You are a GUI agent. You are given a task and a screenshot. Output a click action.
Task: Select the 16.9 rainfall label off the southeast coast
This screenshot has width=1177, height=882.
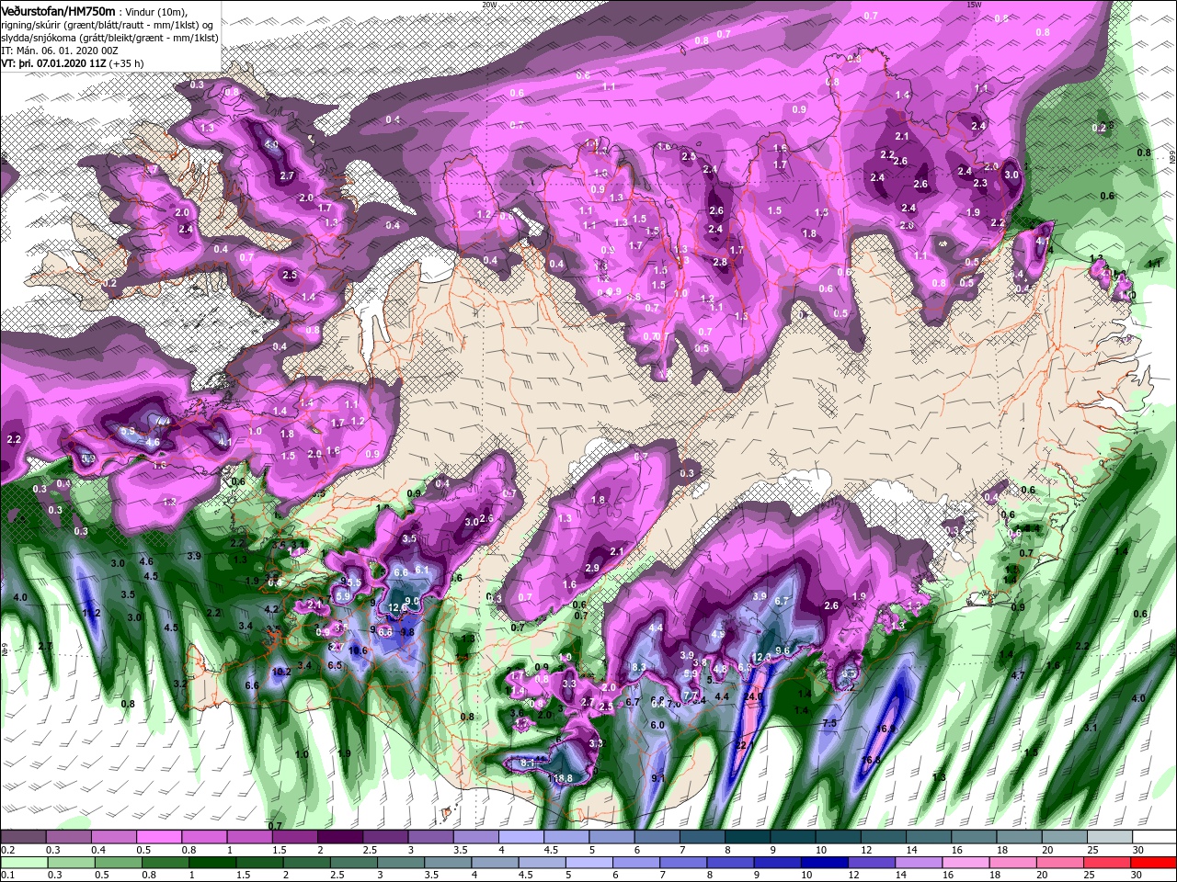pyautogui.click(x=886, y=729)
